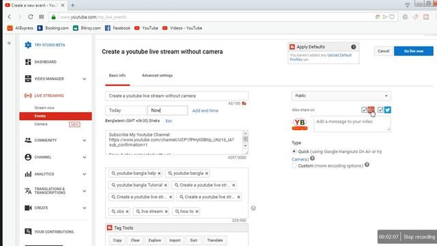Click the Video Manager sidebar icon
Screen dimensions: 437x246
[x=28, y=79]
